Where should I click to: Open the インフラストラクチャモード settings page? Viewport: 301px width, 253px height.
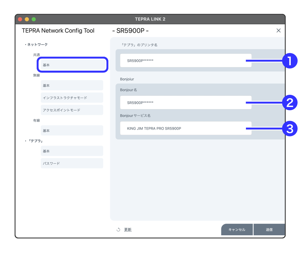coord(72,98)
